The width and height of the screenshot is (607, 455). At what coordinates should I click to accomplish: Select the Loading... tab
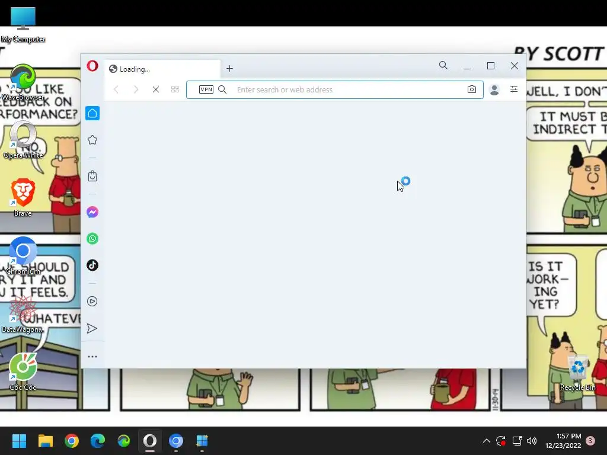tap(162, 69)
